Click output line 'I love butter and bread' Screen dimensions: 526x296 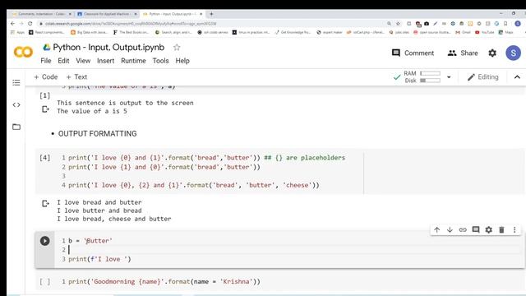click(x=99, y=210)
